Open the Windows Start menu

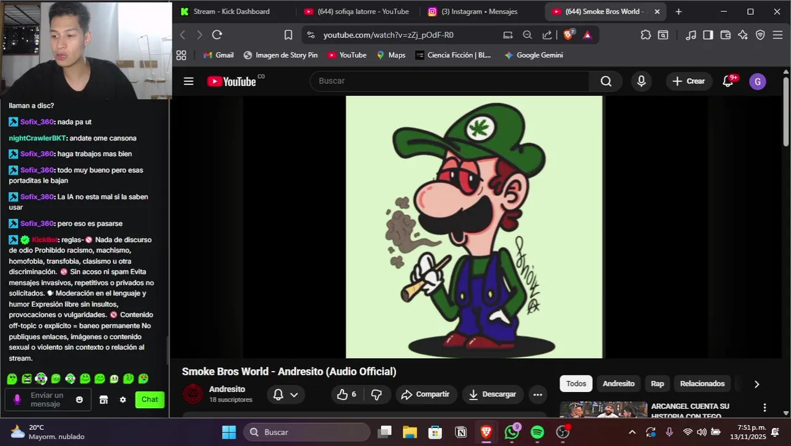point(229,432)
